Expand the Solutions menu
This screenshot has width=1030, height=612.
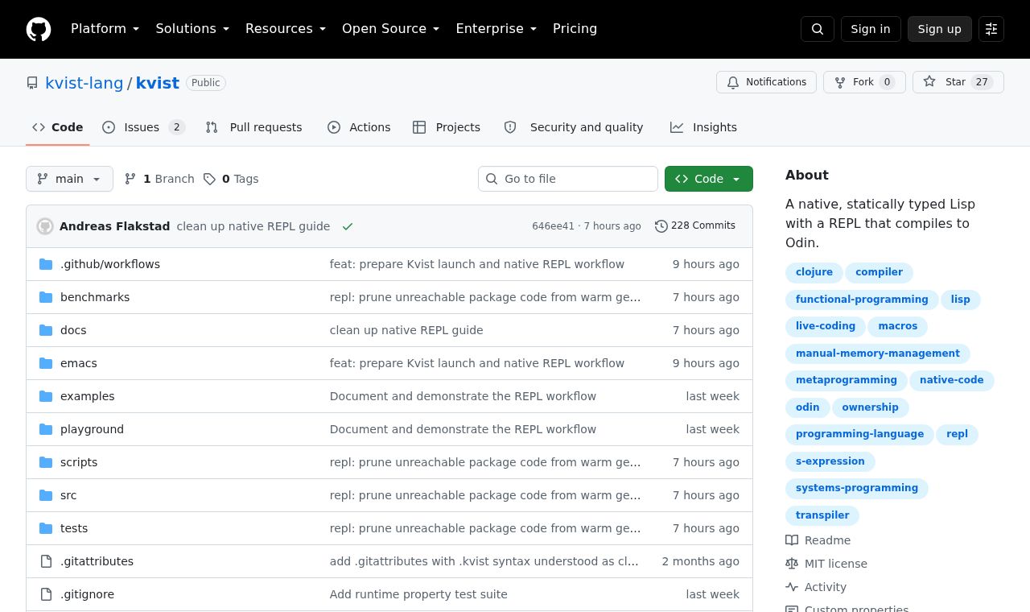pyautogui.click(x=192, y=29)
